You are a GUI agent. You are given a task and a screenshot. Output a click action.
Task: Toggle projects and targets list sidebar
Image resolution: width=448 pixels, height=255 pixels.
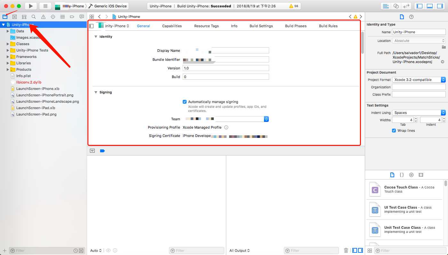[92, 26]
